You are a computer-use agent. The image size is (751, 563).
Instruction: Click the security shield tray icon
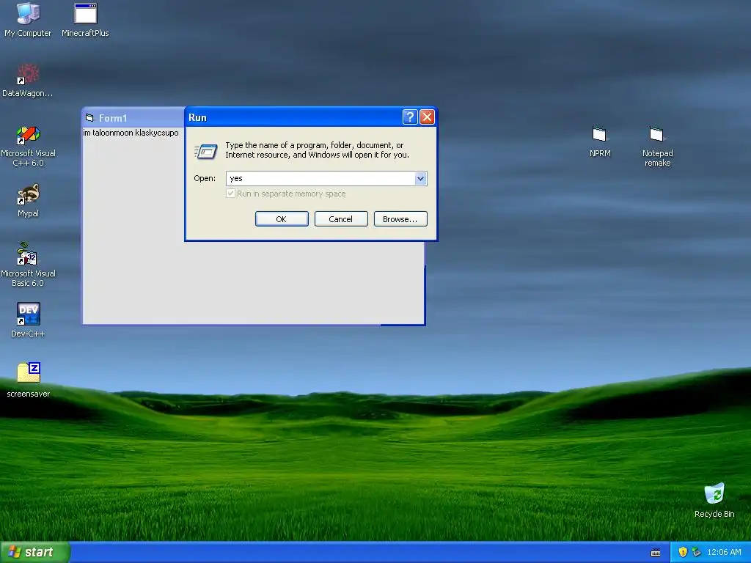(x=683, y=552)
